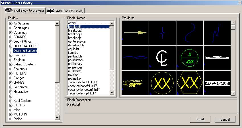Choose the refttblentry block name
This screenshot has height=128, width=242.
tap(75, 71)
